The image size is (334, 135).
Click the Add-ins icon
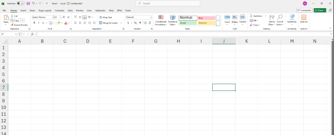[304, 17]
